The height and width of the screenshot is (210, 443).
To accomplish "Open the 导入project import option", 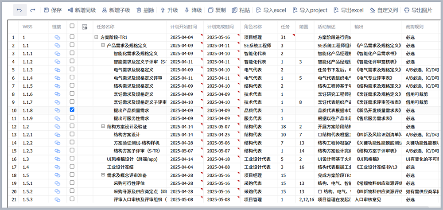I will (x=310, y=11).
